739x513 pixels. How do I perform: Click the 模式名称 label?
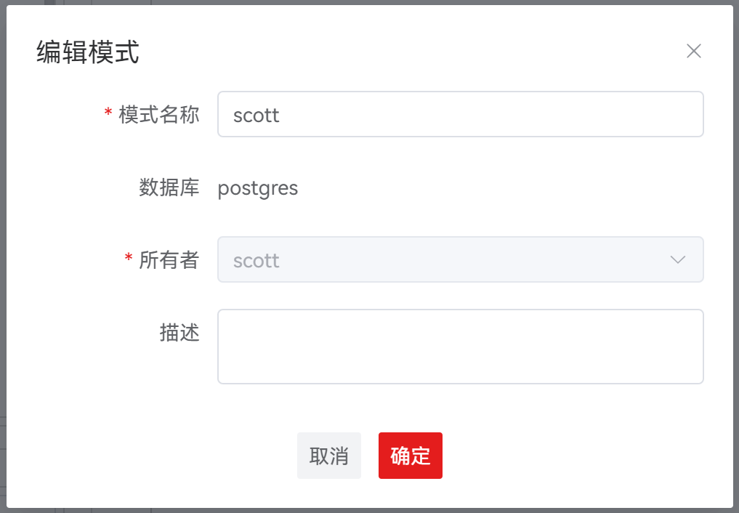pos(159,115)
